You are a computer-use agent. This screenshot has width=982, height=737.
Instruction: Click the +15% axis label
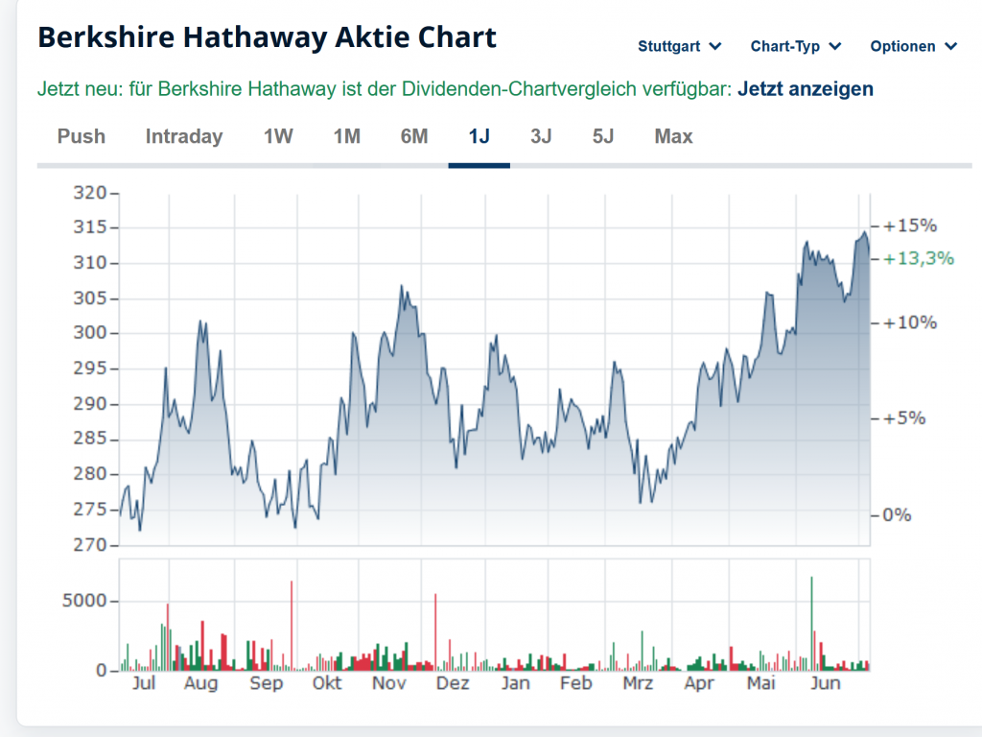pyautogui.click(x=909, y=226)
